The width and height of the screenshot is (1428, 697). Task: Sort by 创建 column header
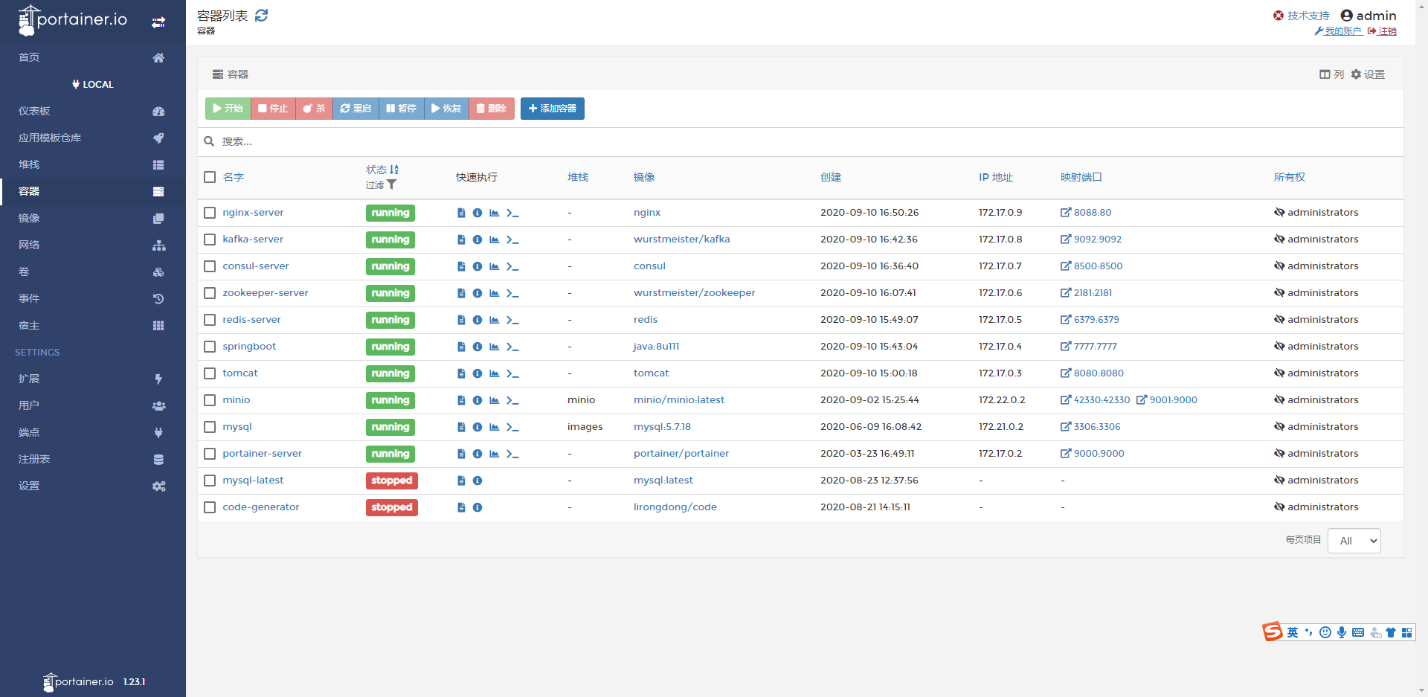[831, 177]
